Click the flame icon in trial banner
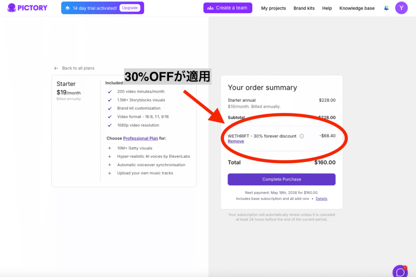The image size is (416, 277). click(68, 8)
